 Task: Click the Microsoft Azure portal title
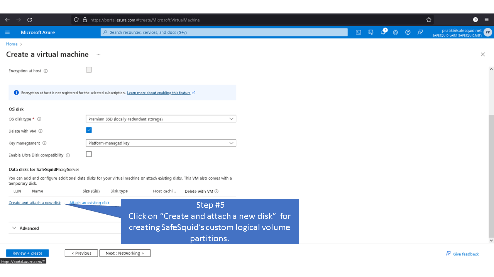click(x=38, y=32)
